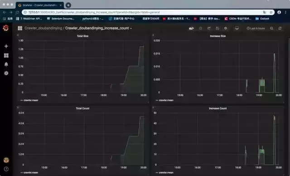The image size is (290, 176).
Task: Open the Increase Size panel title menu
Action: [217, 36]
